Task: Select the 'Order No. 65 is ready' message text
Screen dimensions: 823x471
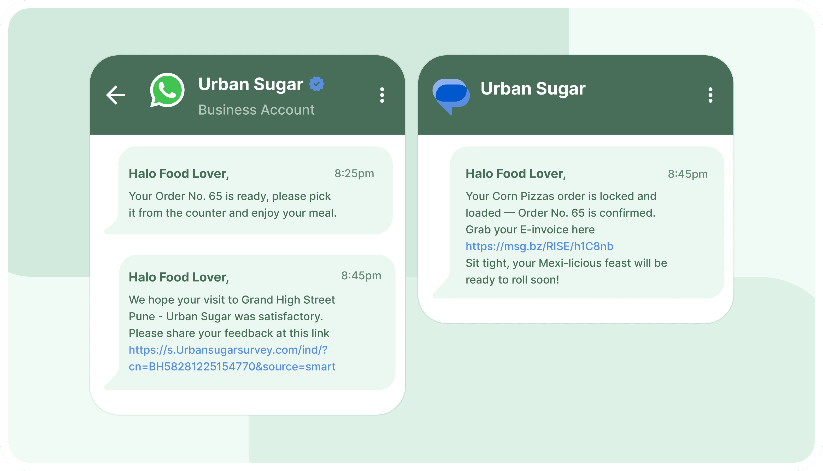Action: pos(232,204)
